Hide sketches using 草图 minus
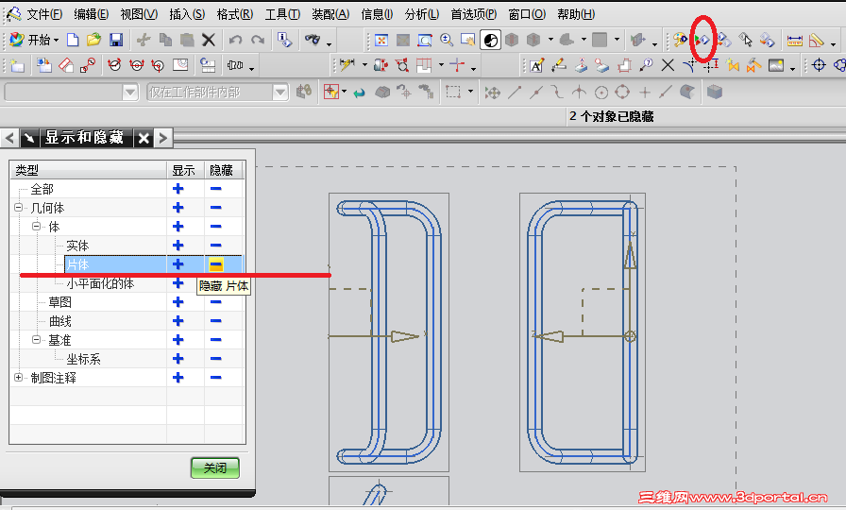The image size is (846, 510). coord(216,302)
